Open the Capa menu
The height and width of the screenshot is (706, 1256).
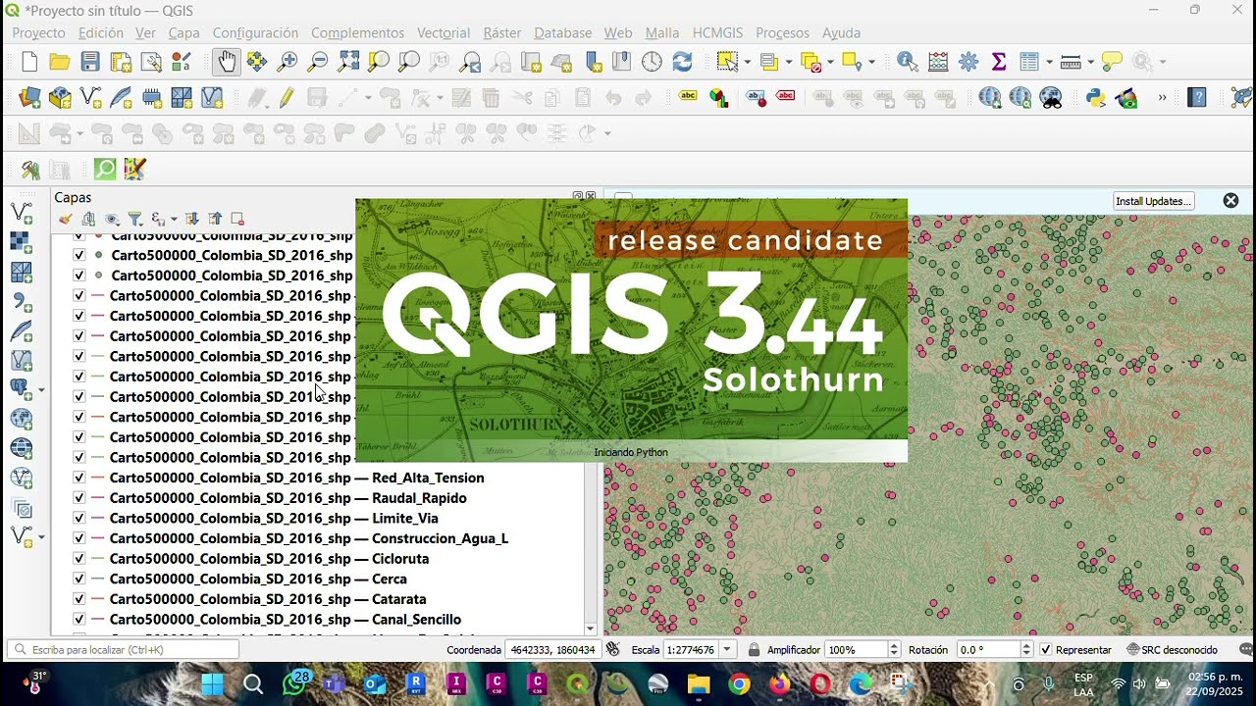pyautogui.click(x=183, y=32)
